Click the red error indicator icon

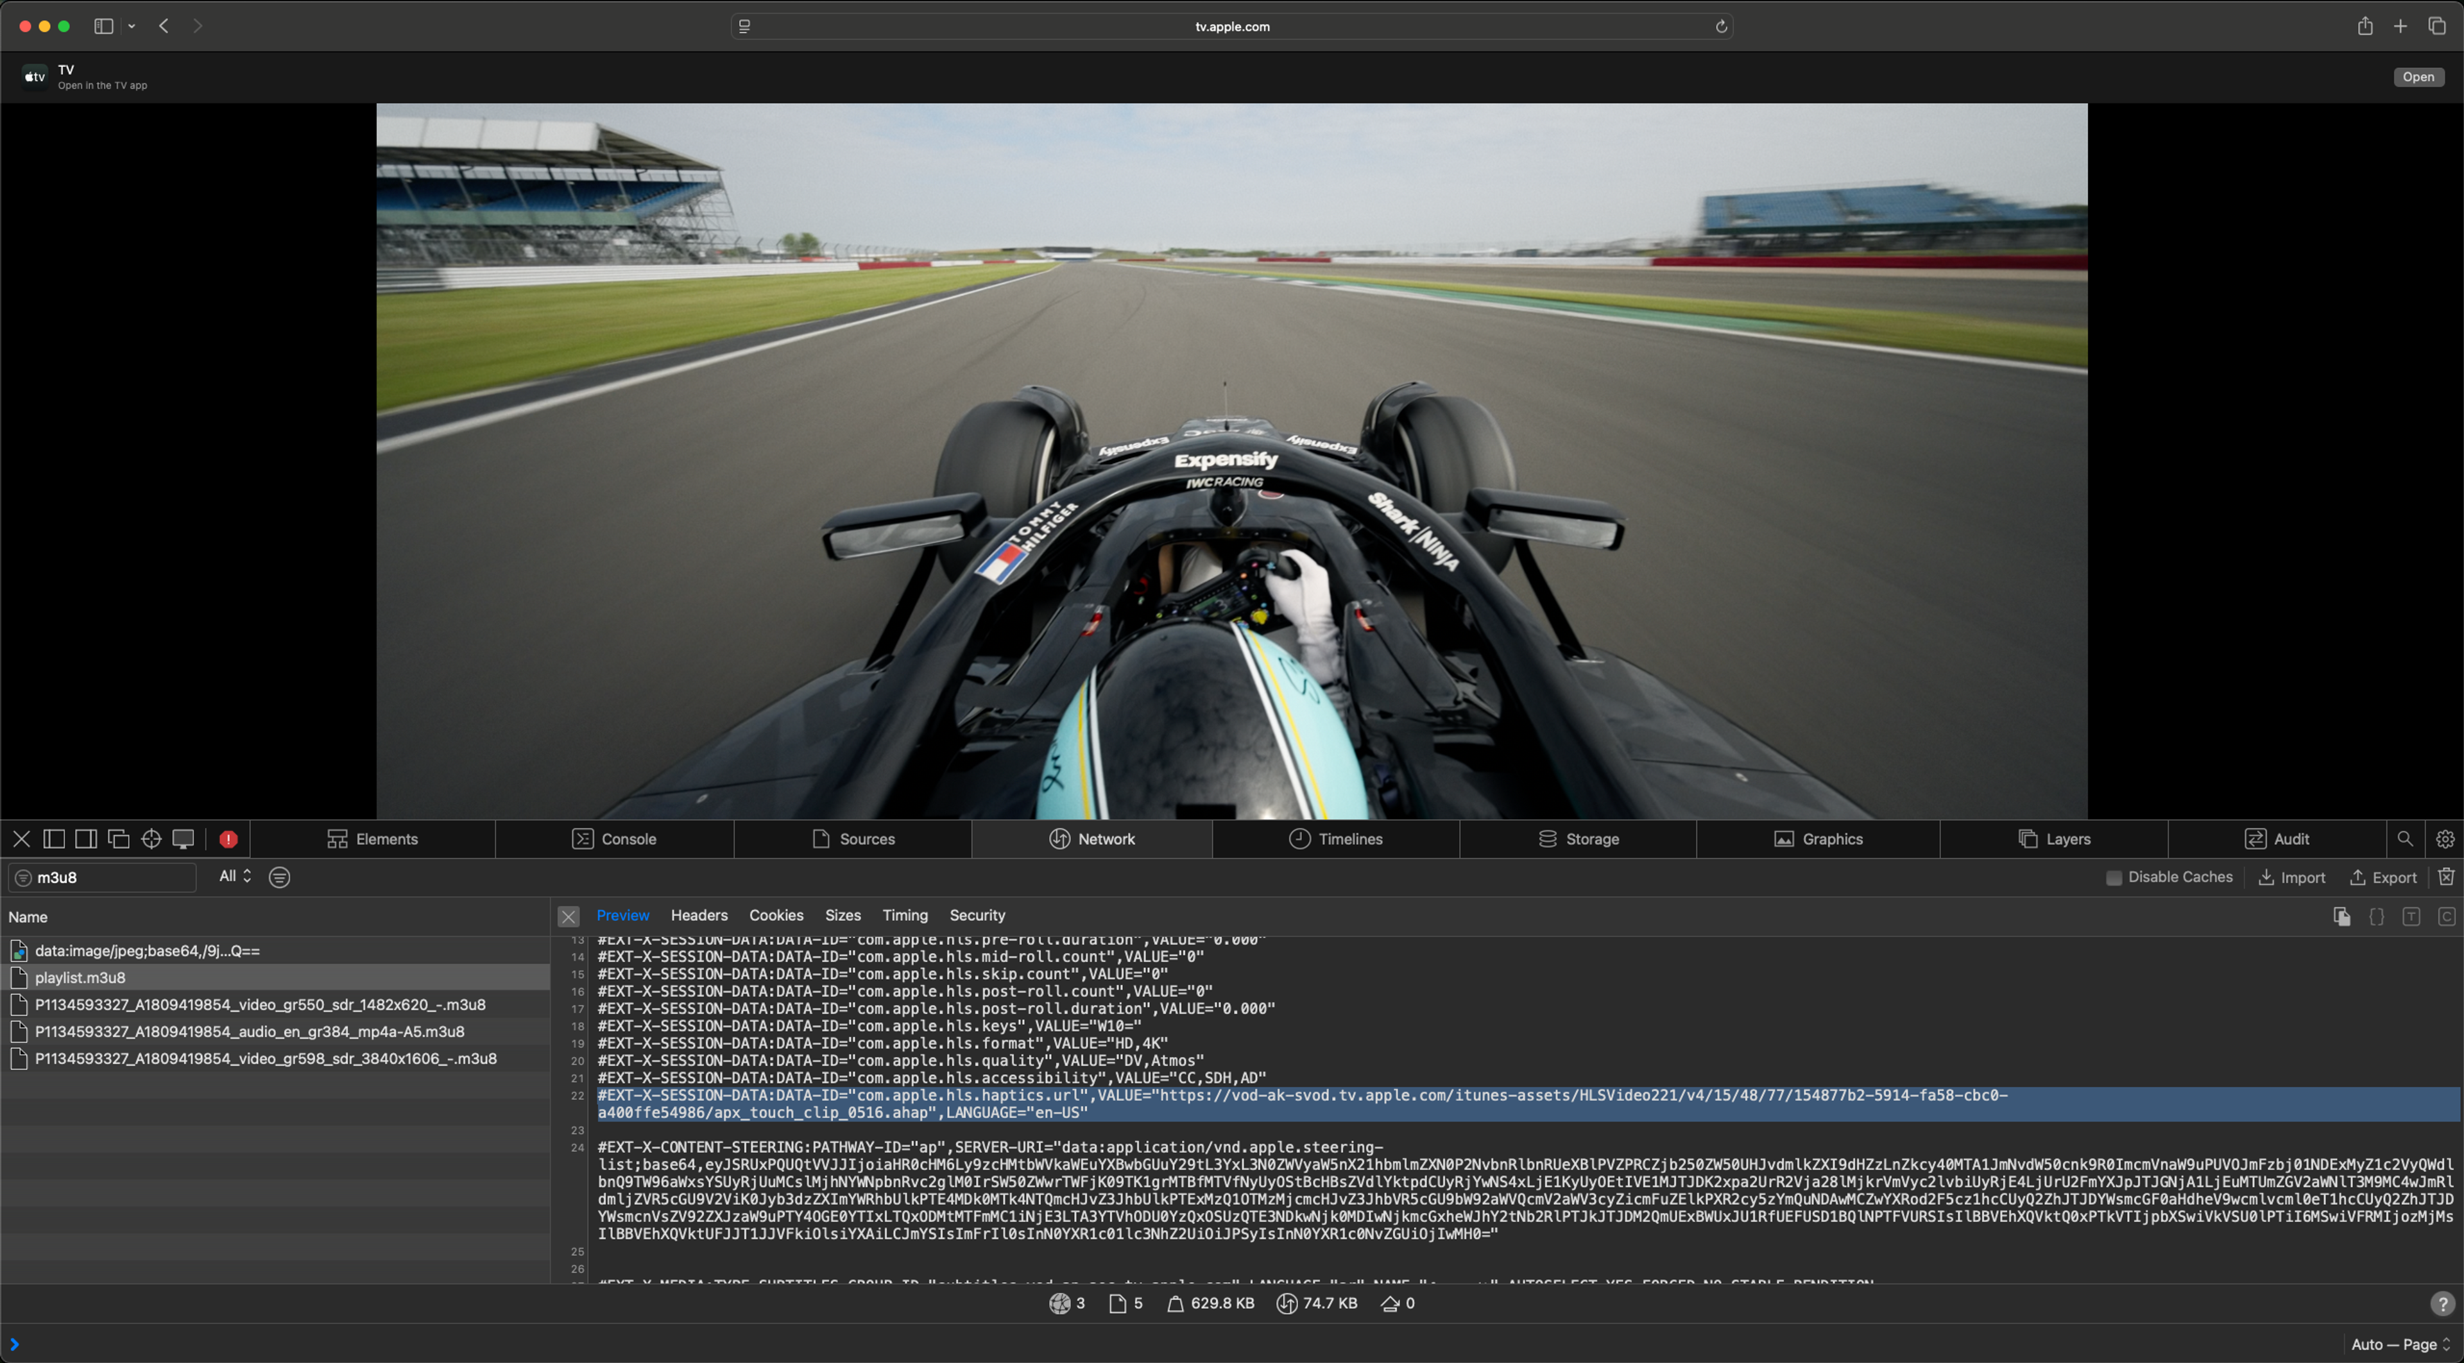click(x=228, y=839)
